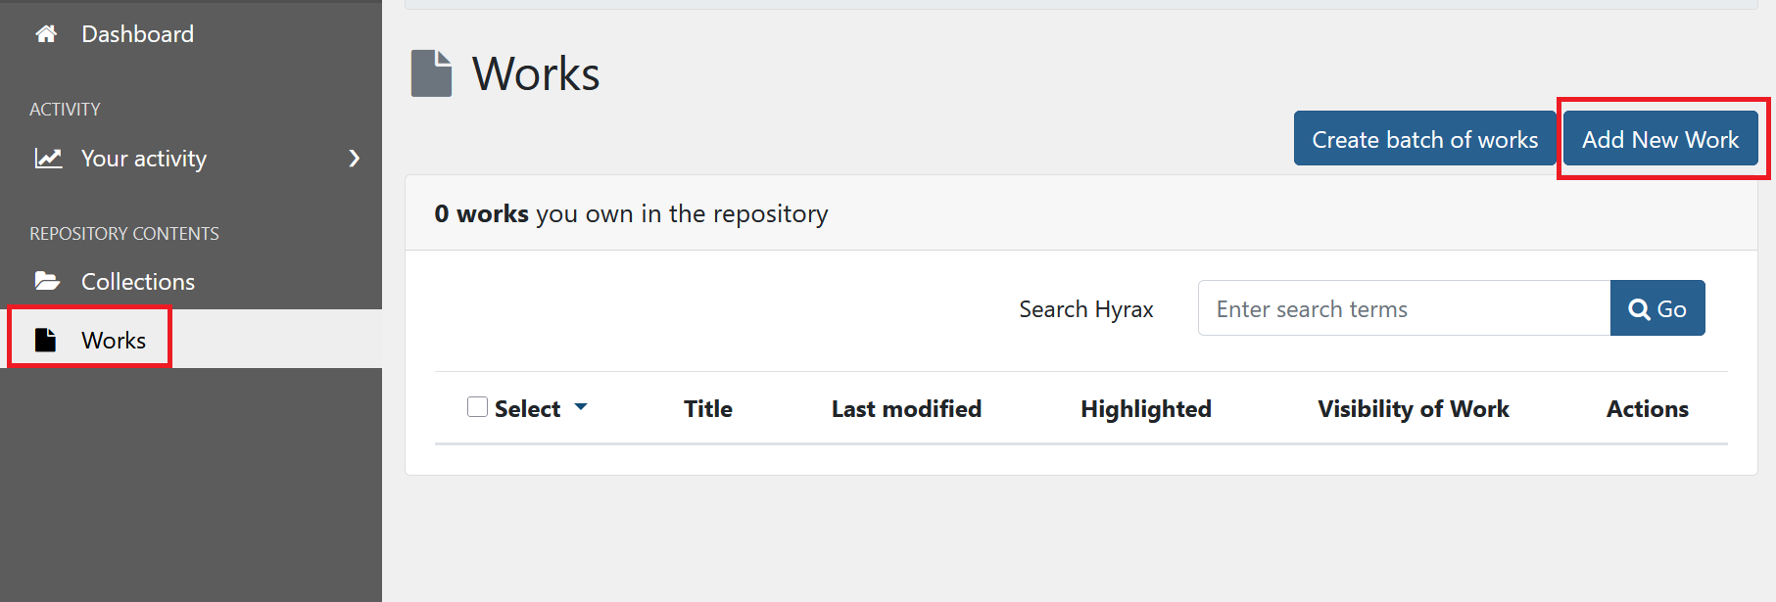Click the Last modified column header
Screen dimensions: 1776x602
click(x=906, y=409)
